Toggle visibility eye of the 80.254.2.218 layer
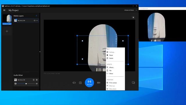The height and width of the screenshot is (105, 186). (35, 20)
